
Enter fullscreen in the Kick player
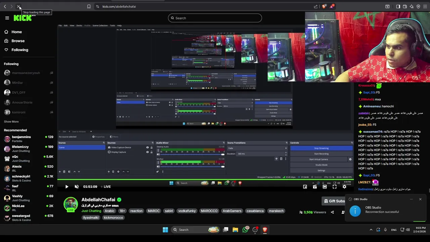(335, 187)
